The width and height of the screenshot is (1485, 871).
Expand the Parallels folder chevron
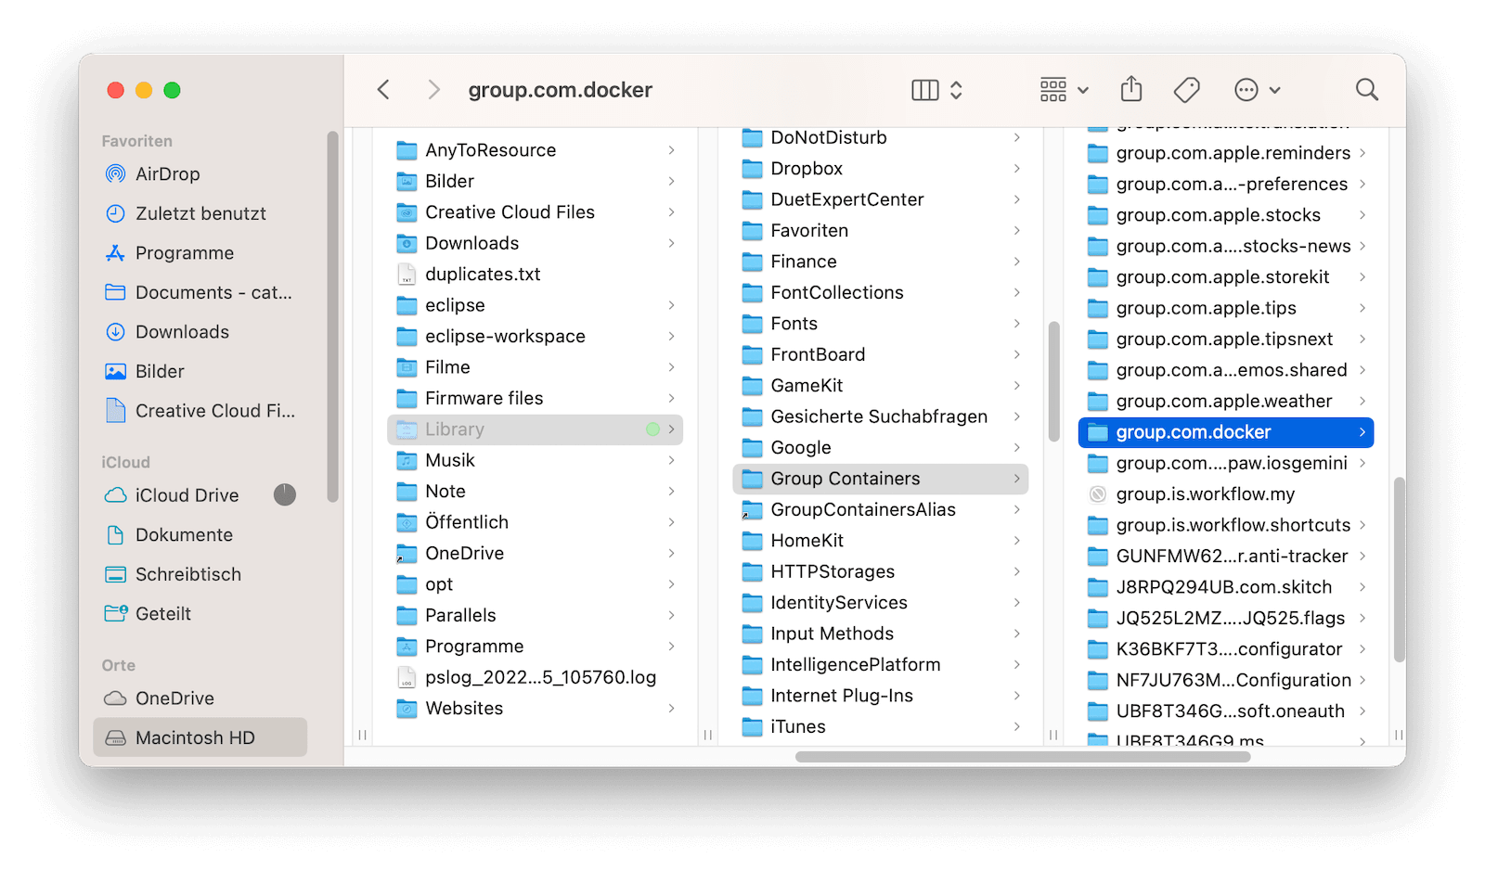(x=671, y=616)
